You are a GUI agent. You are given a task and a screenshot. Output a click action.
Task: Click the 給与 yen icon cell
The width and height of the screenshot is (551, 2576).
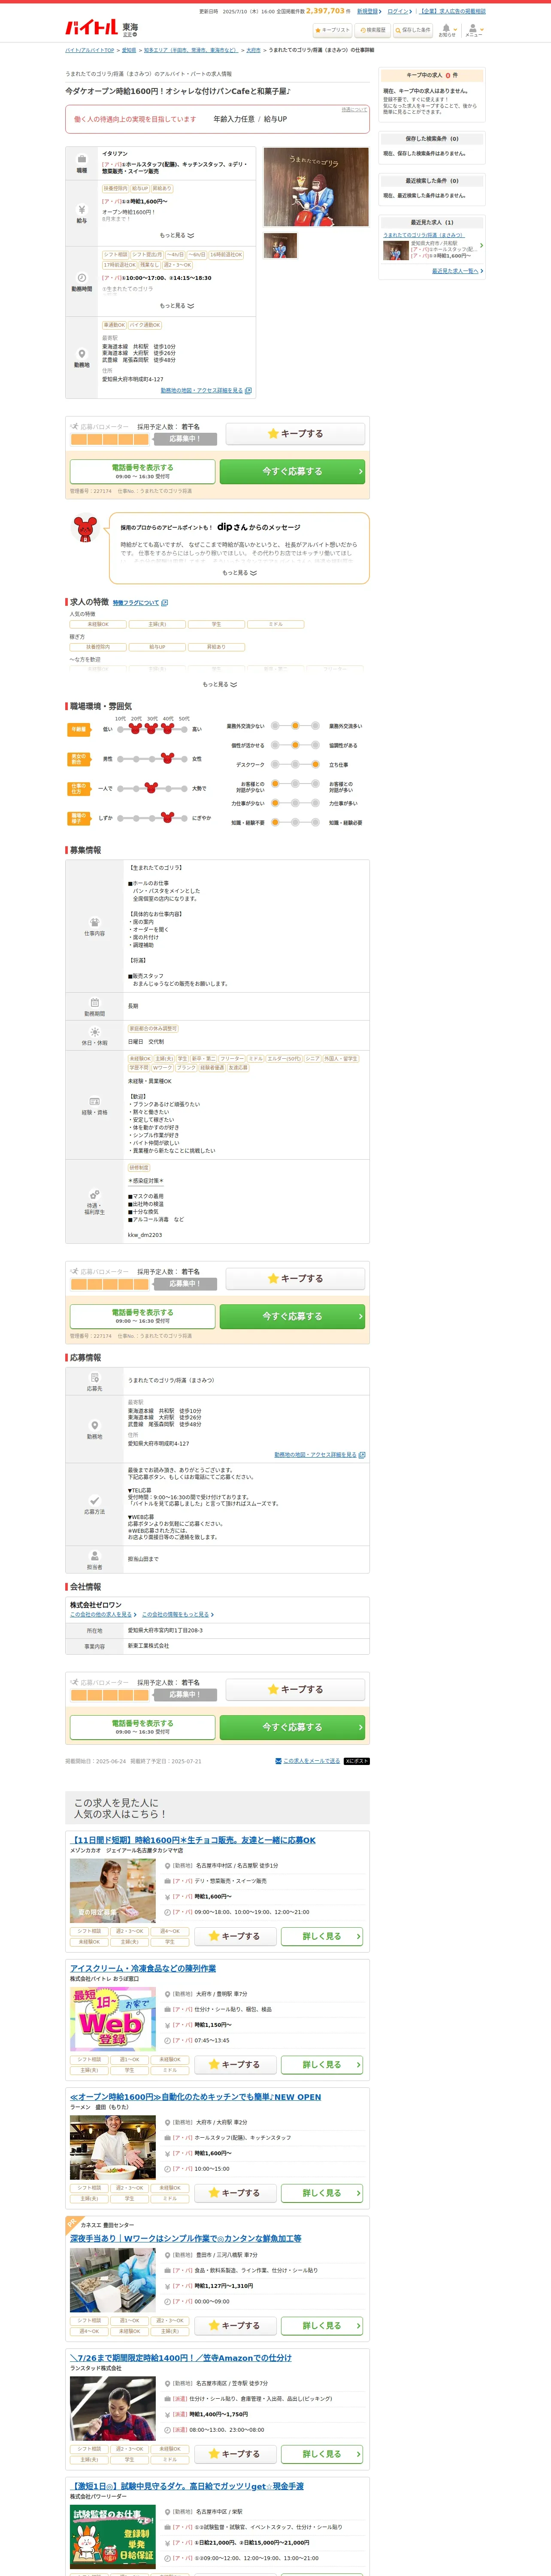[x=82, y=213]
